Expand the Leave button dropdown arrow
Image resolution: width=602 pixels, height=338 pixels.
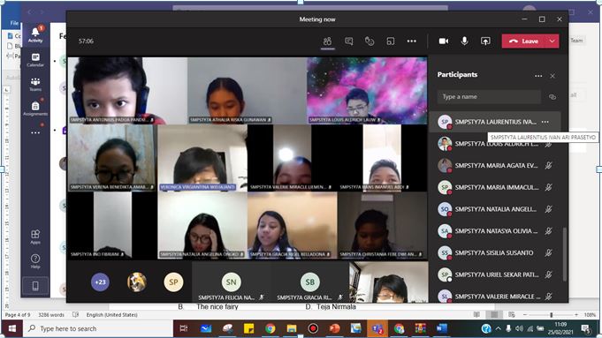click(x=552, y=41)
